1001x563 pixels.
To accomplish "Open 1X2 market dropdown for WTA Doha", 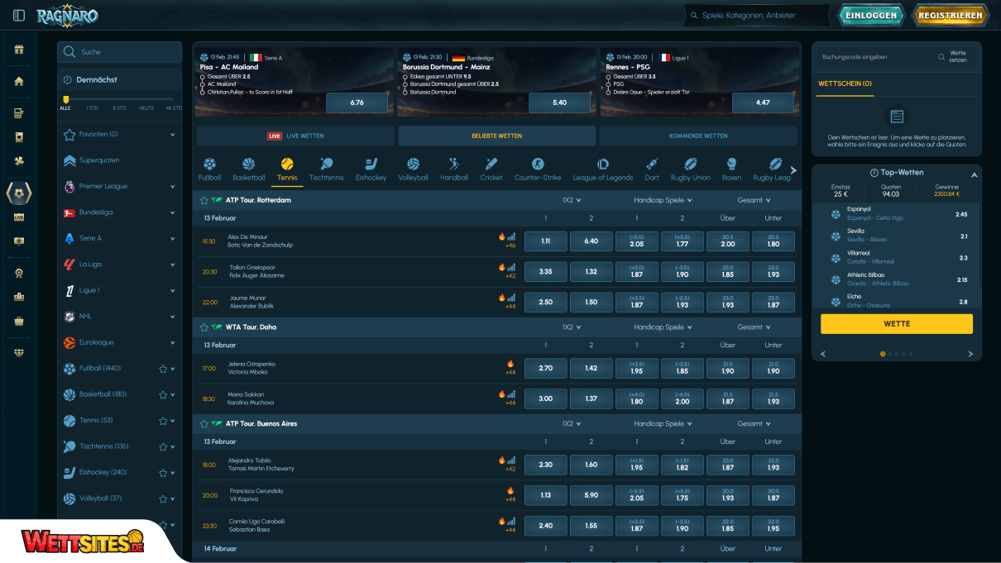I will (x=572, y=327).
